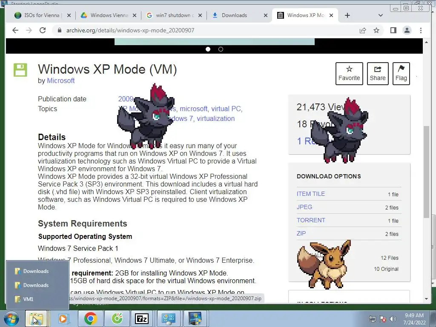This screenshot has height=327, width=436.
Task: Click the volume speaker tray icon
Action: tap(393, 319)
